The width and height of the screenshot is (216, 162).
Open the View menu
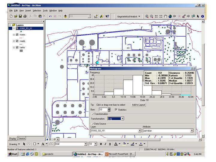tap(22, 10)
